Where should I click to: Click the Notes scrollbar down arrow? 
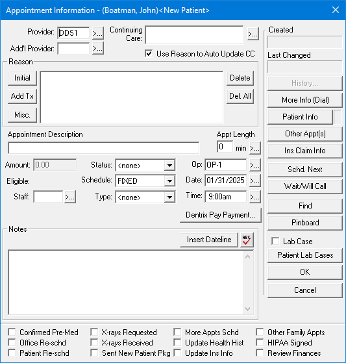(247, 309)
